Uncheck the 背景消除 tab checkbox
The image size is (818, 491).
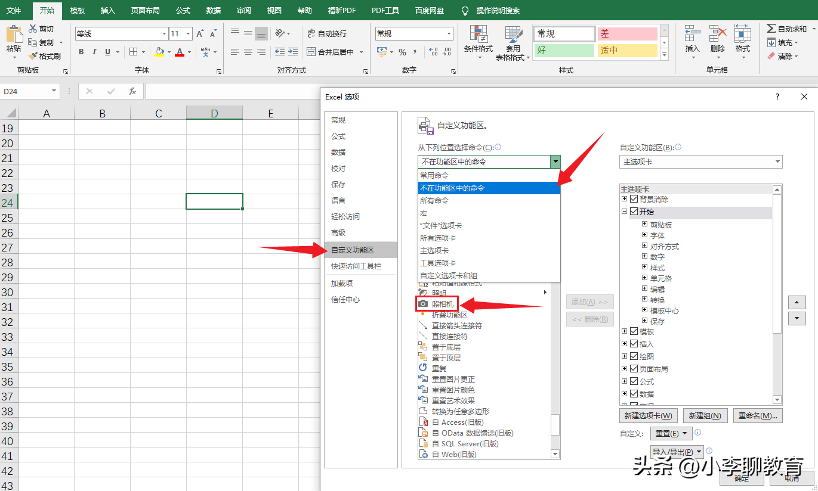coord(634,199)
